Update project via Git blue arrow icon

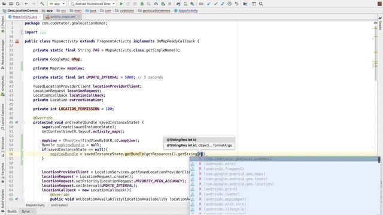point(209,4)
